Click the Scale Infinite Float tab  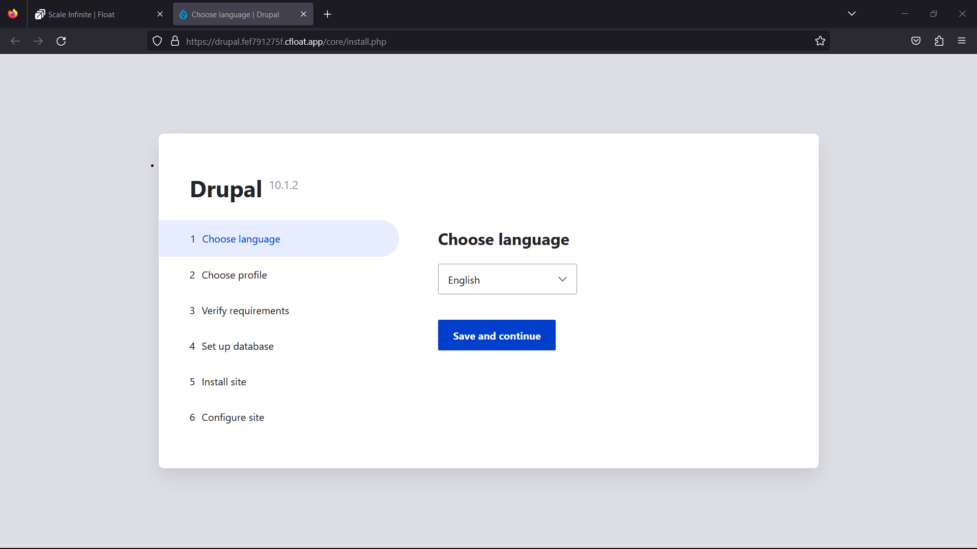[x=99, y=14]
